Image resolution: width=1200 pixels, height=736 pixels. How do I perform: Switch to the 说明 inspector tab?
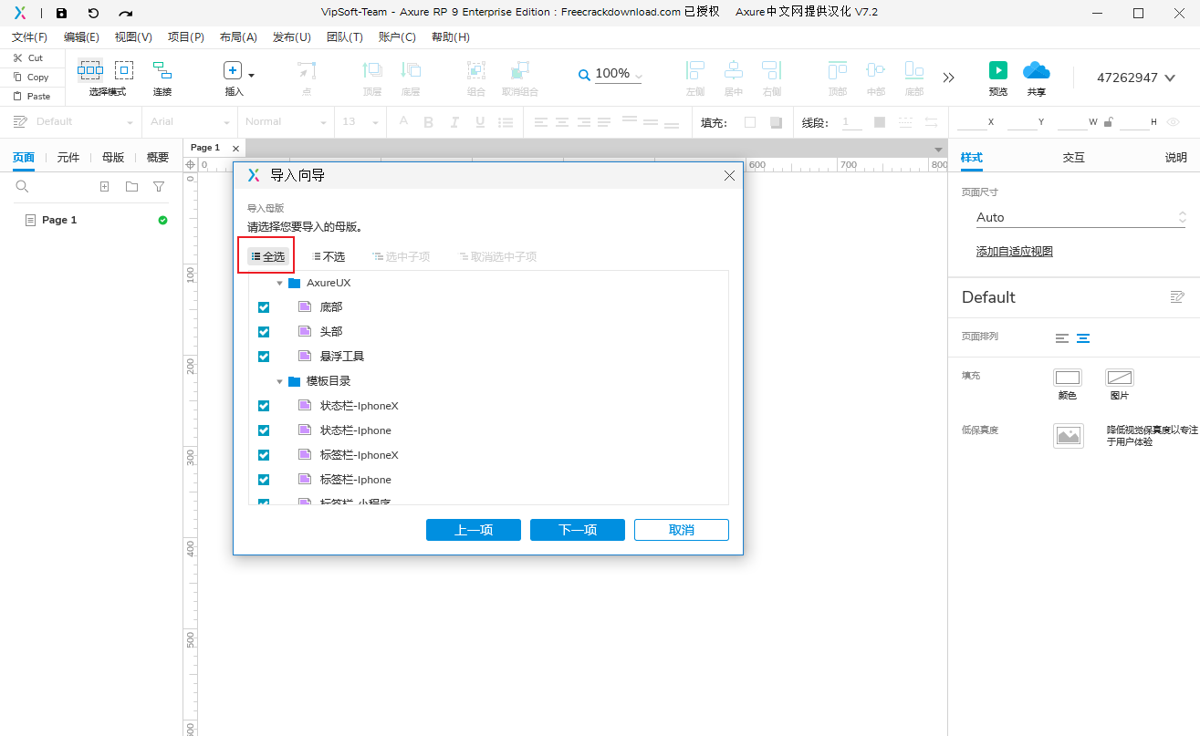click(x=1176, y=157)
